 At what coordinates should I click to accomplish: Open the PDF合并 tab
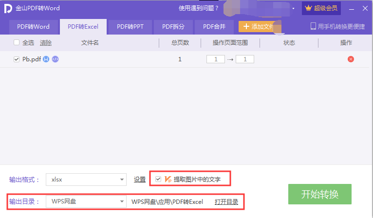(x=214, y=27)
